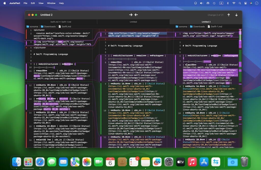Image resolution: width=261 pixels, height=170 pixels.
Task: Click the right merge arrow in the toolbar
Action: pos(131,15)
